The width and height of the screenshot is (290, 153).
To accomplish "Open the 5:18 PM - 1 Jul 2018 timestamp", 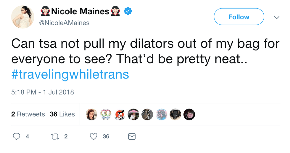I will (x=42, y=92).
